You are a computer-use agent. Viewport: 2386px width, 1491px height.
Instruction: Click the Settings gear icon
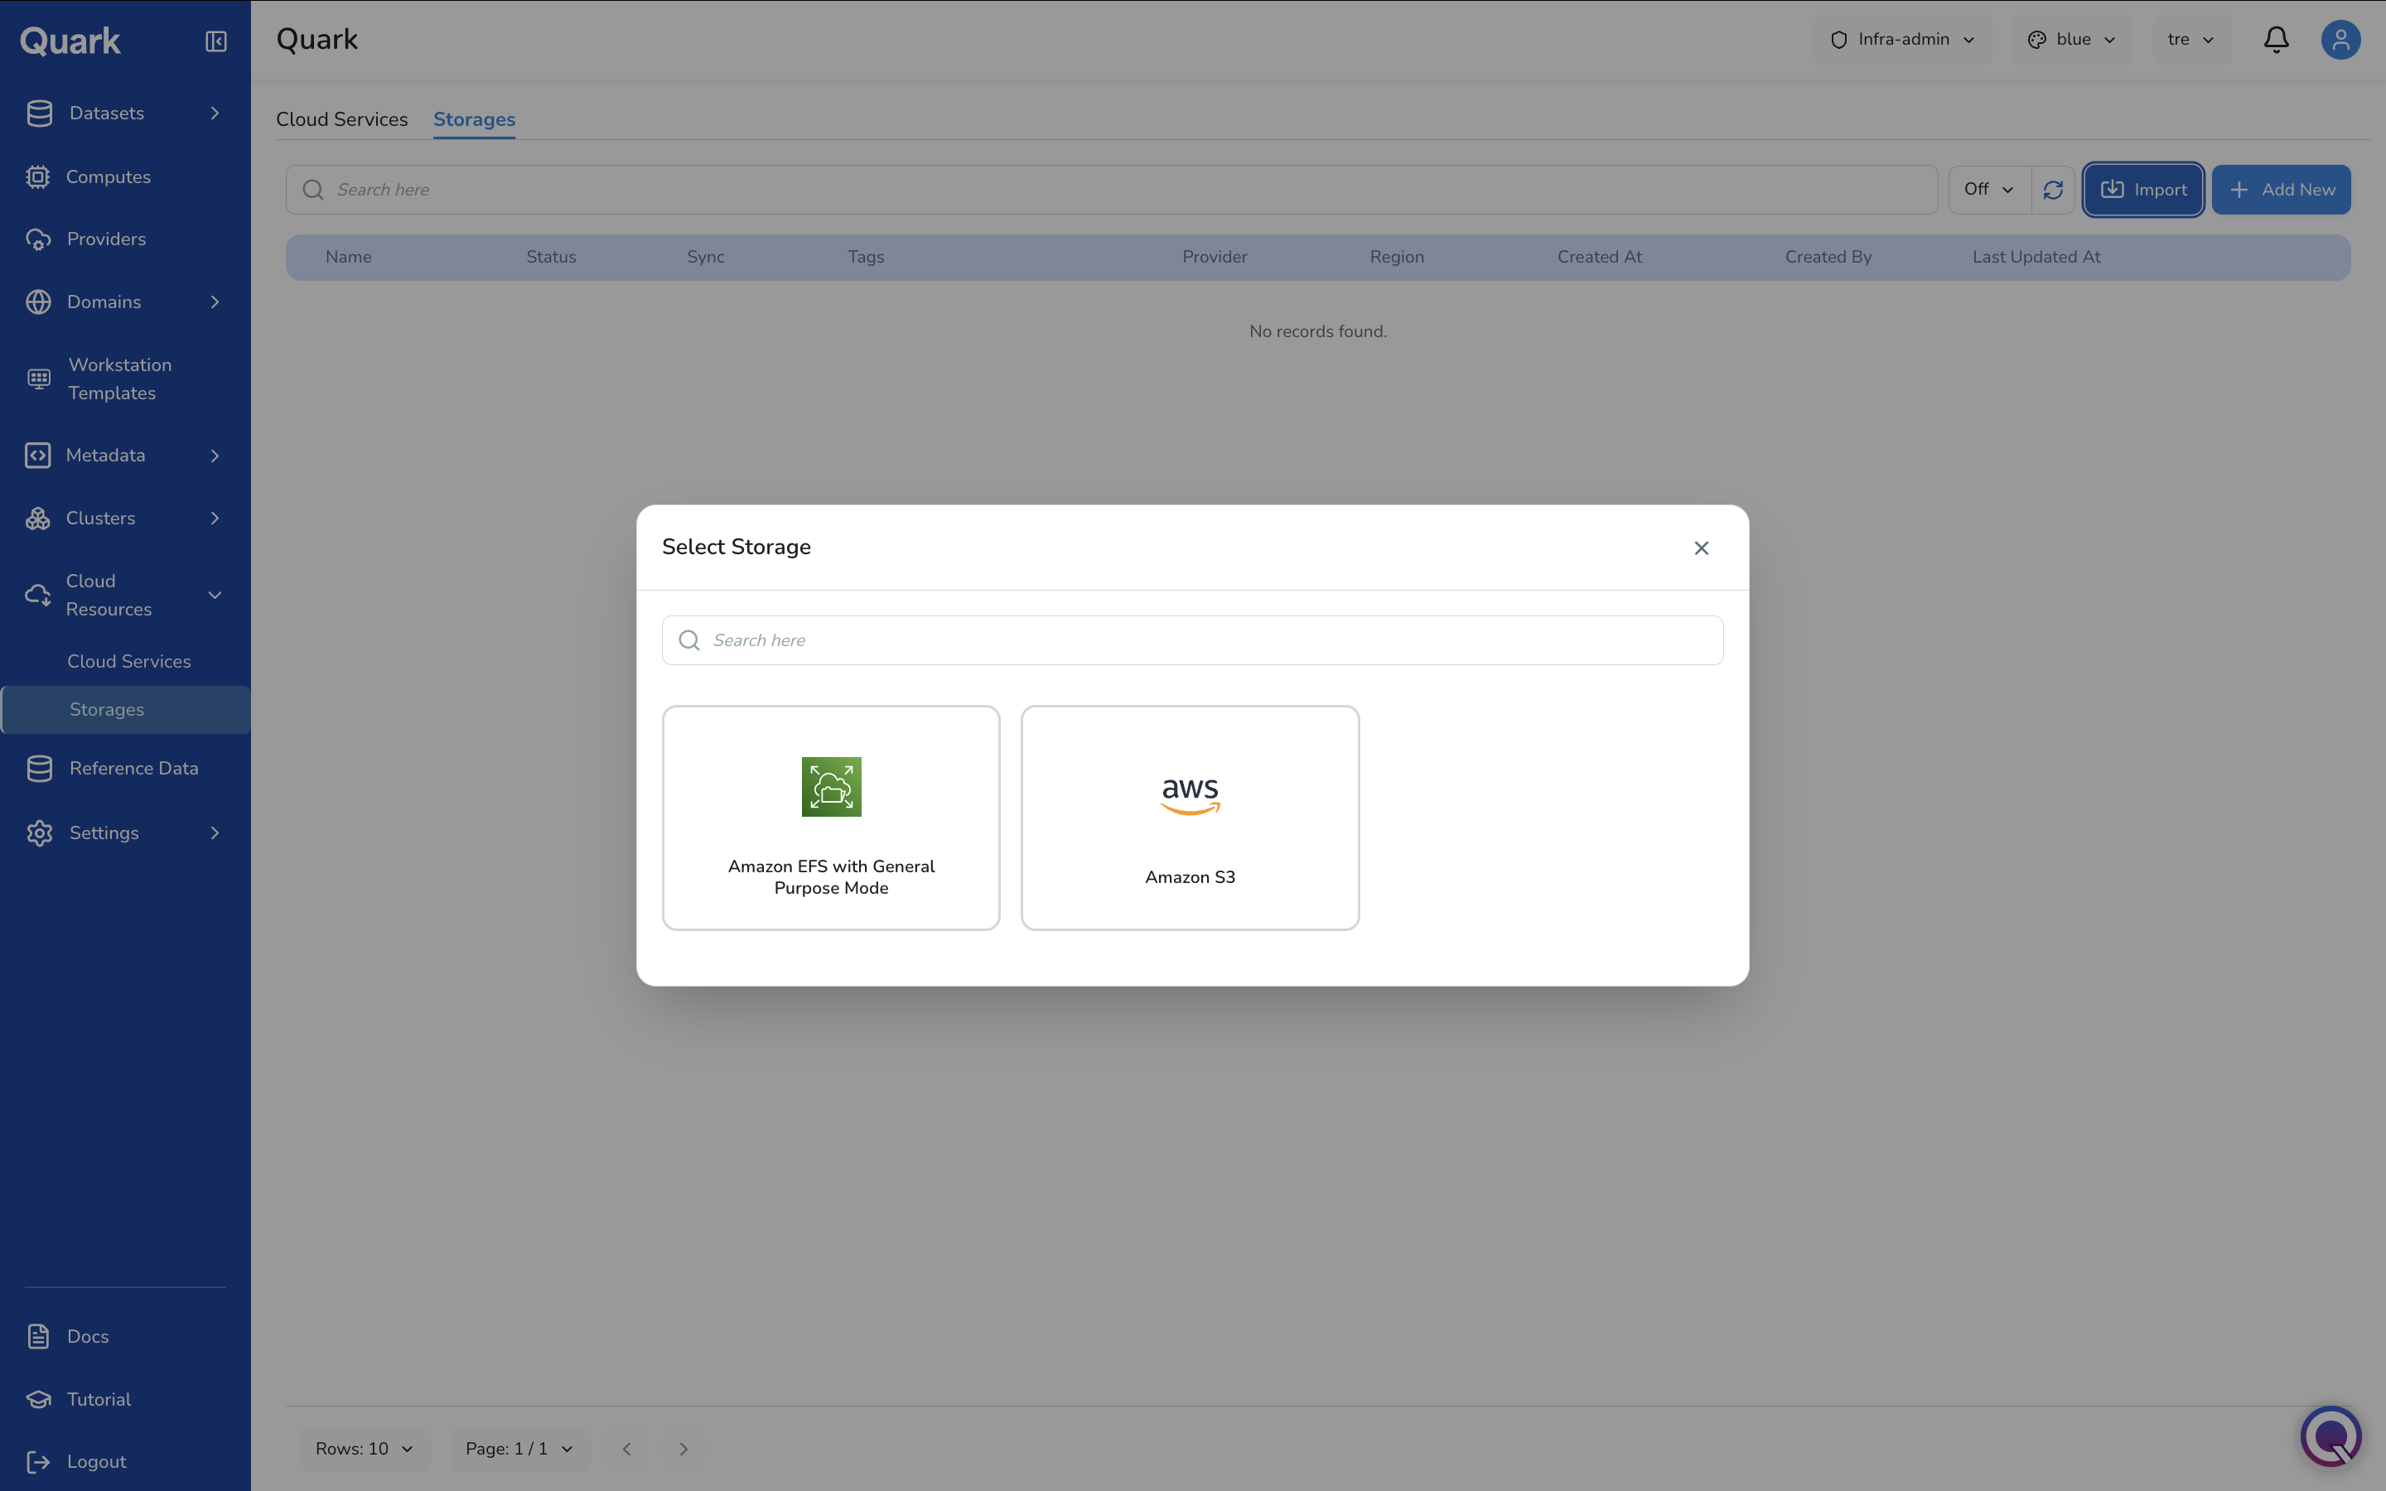tap(40, 833)
